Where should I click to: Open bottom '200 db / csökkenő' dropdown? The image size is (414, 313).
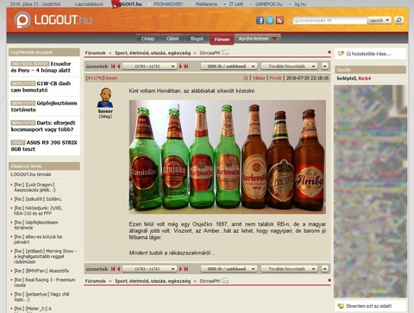tap(229, 269)
